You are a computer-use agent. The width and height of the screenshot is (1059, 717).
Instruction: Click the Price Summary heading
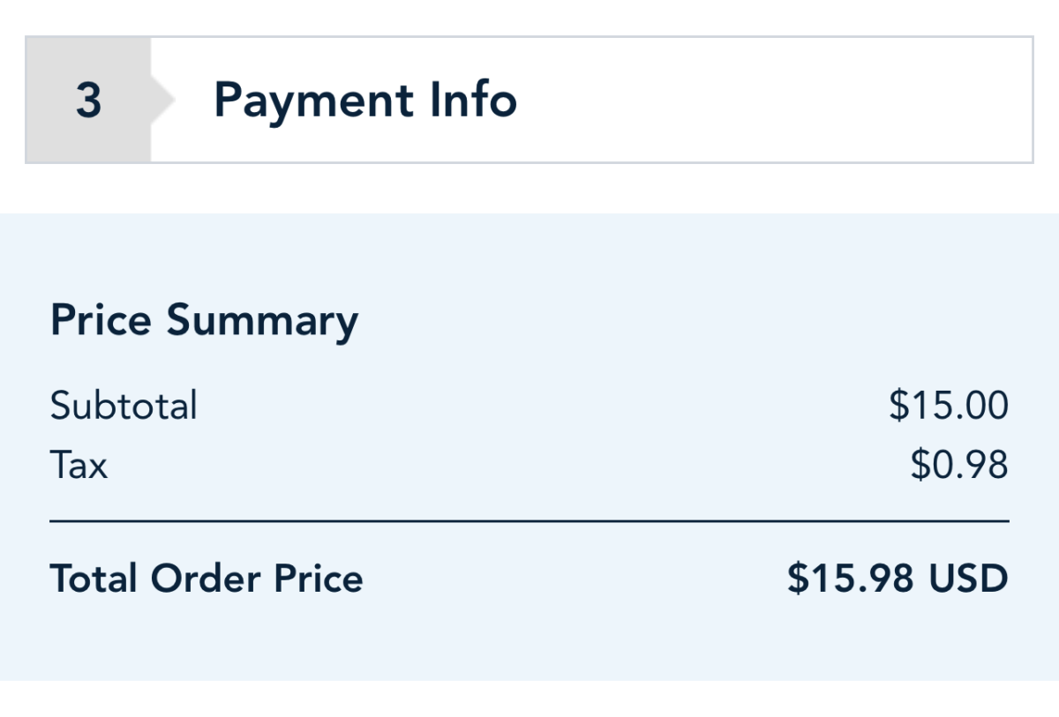click(x=204, y=320)
